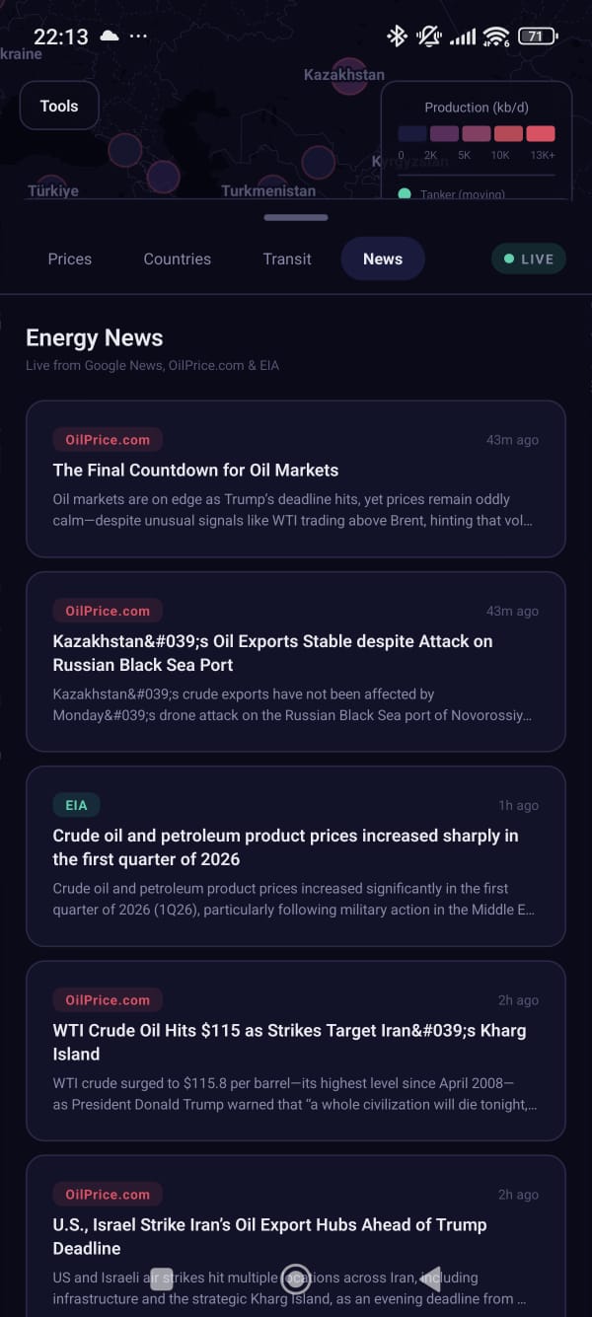
Task: Switch to the Prices tab
Action: pos(70,259)
